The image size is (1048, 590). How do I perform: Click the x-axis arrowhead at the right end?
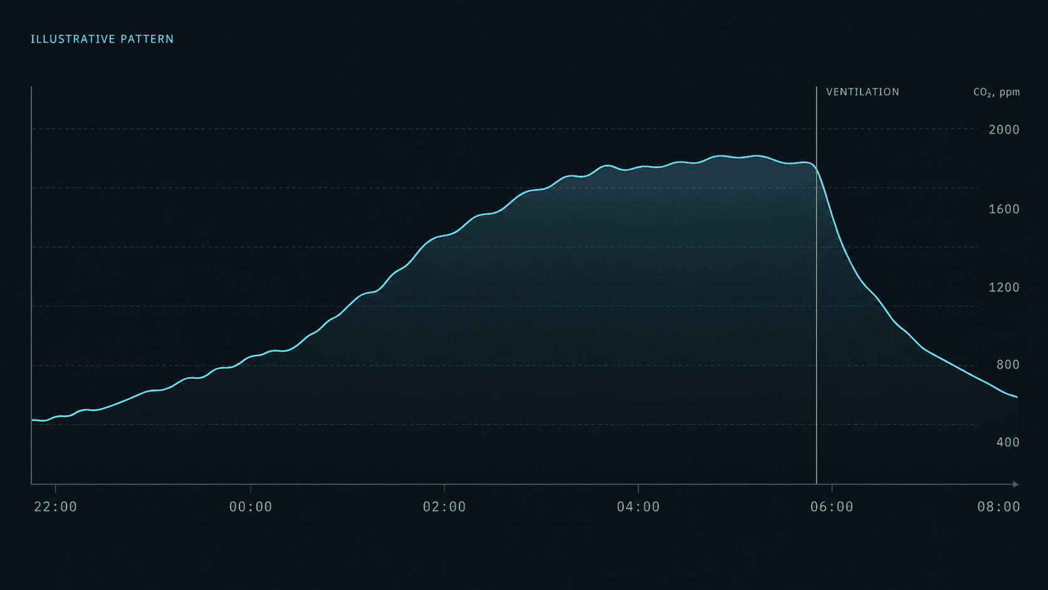(1015, 484)
